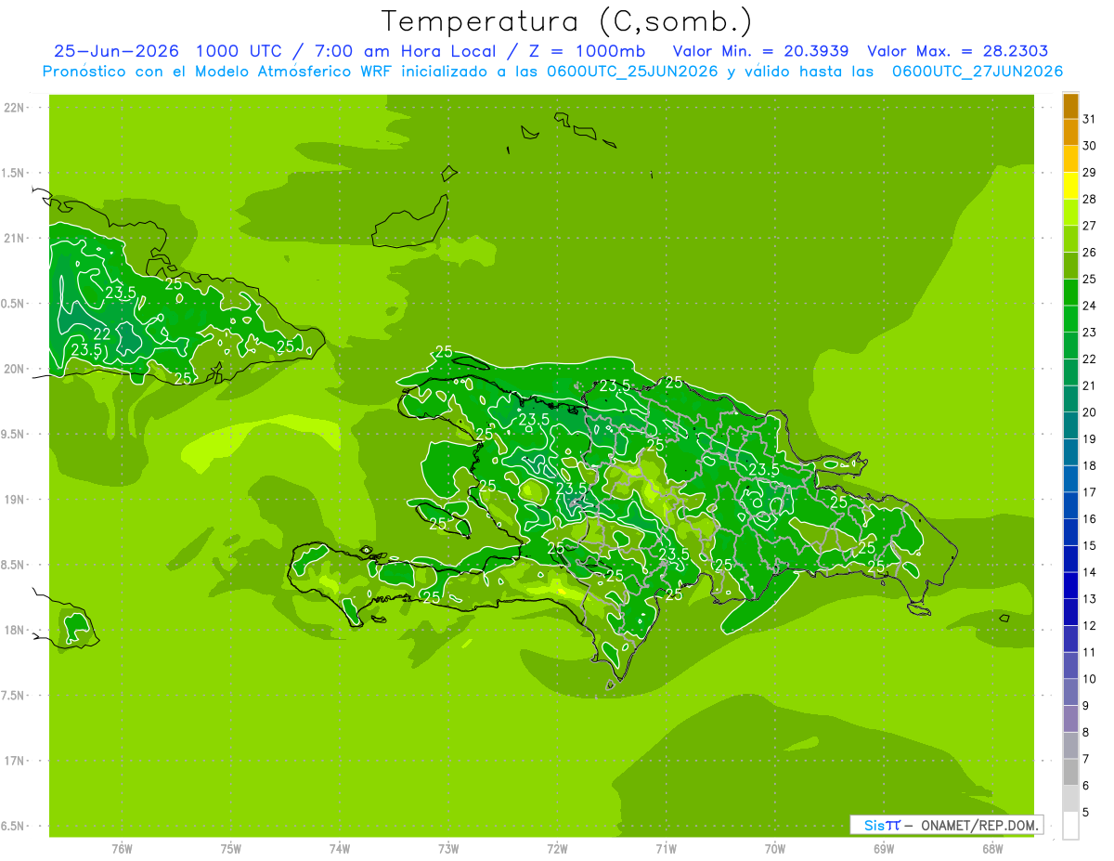
Task: Pick the gray swatch between 6 and 7
Action: pyautogui.click(x=1070, y=772)
